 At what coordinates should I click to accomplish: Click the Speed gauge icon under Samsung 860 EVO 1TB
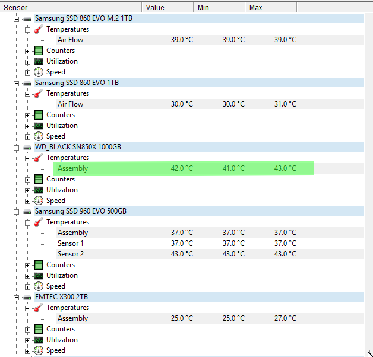(39, 137)
